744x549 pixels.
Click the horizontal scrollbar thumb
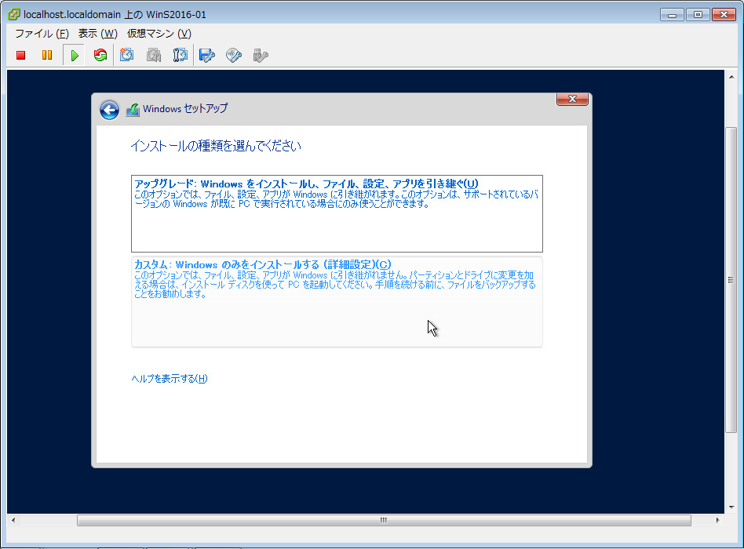pos(384,520)
